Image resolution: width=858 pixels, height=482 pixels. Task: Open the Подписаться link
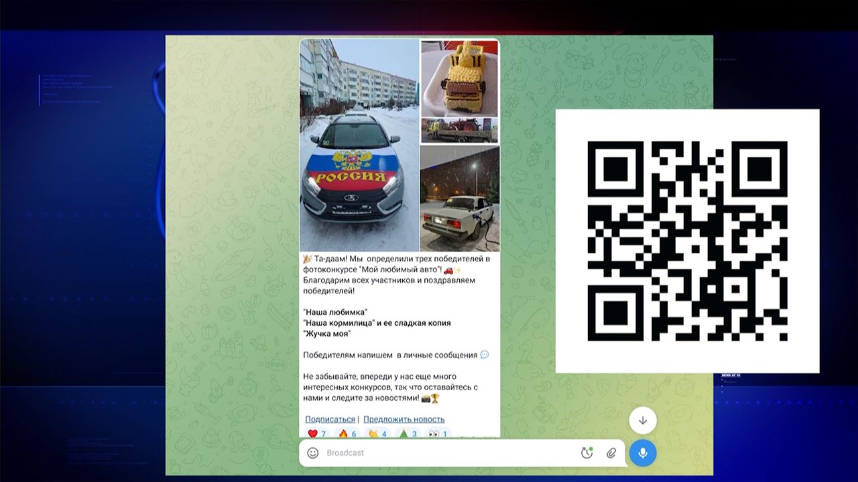[330, 419]
